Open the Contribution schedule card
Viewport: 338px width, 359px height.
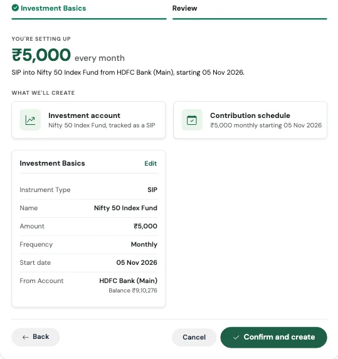point(250,120)
